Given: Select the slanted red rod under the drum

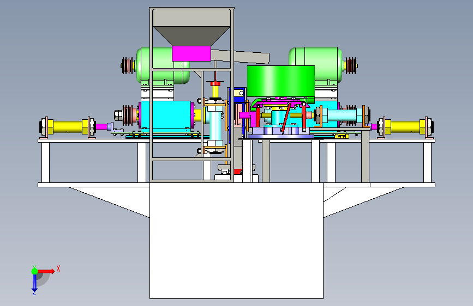Looking at the screenshot, I should pos(286,118).
